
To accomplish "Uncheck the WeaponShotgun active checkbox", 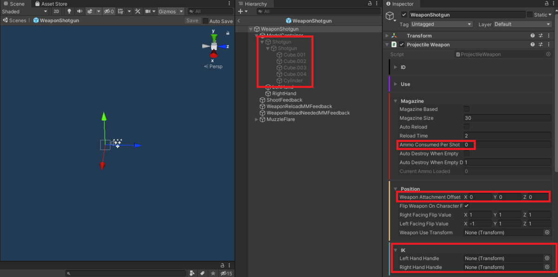I will click(404, 15).
